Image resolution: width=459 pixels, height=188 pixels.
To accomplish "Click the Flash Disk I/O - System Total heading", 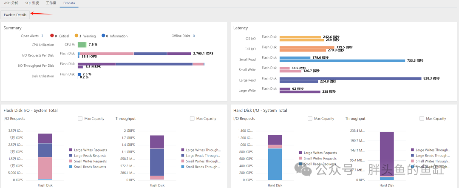I will pos(31,111).
